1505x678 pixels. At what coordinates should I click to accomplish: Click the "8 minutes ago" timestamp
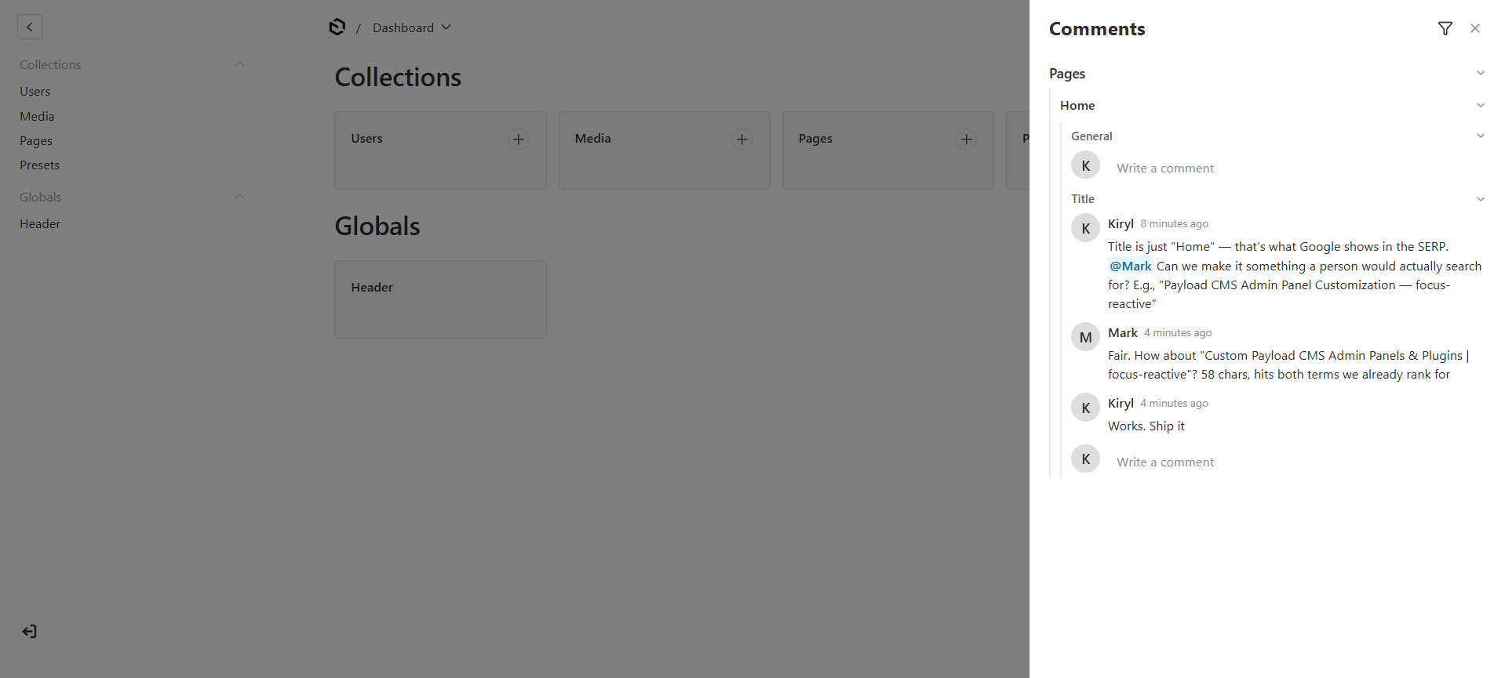click(1175, 224)
